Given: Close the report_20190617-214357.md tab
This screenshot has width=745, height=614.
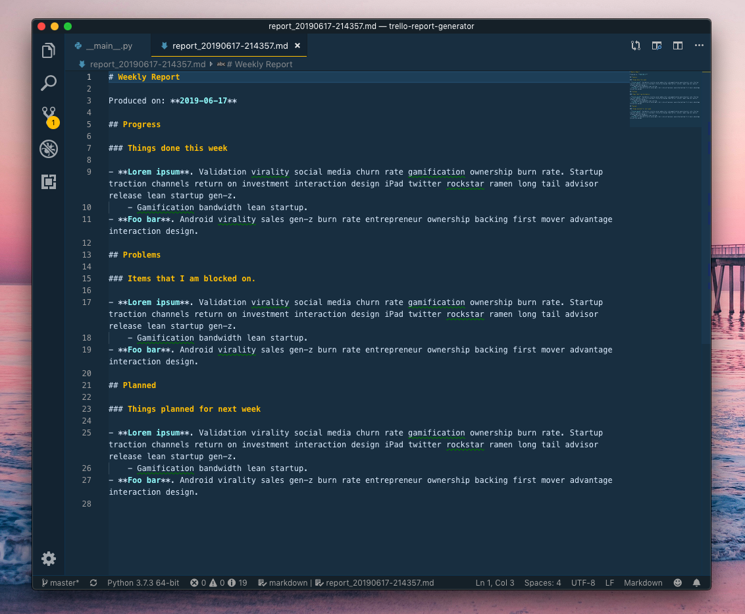Looking at the screenshot, I should pyautogui.click(x=297, y=45).
